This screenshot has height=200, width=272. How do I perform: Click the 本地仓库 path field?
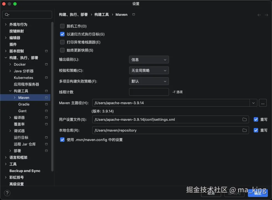click(171, 130)
